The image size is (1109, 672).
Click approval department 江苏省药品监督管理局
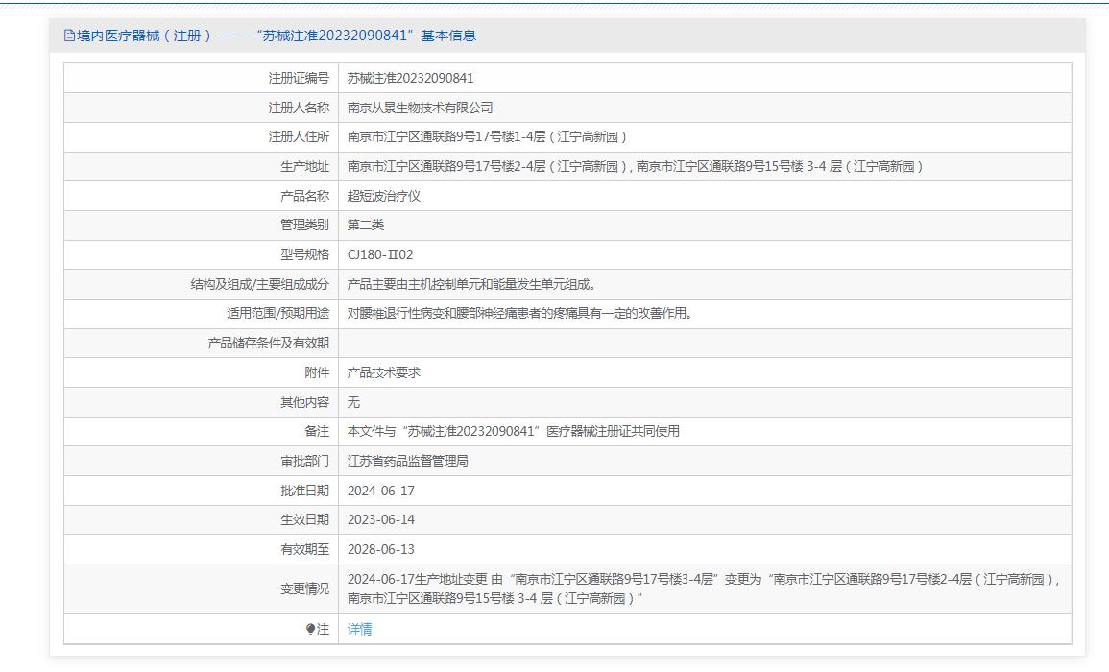pyautogui.click(x=408, y=461)
